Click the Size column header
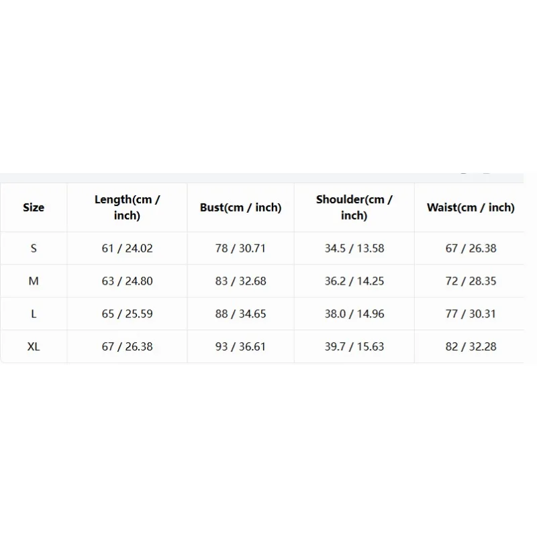The width and height of the screenshot is (537, 537). [34, 207]
